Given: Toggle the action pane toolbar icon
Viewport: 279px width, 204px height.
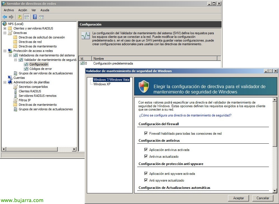Looking at the screenshot, I should (41, 17).
